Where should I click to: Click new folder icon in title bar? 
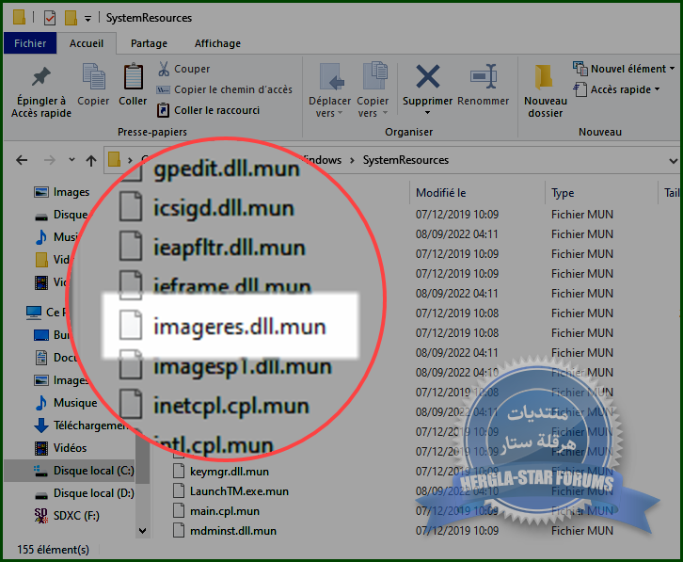[x=71, y=18]
